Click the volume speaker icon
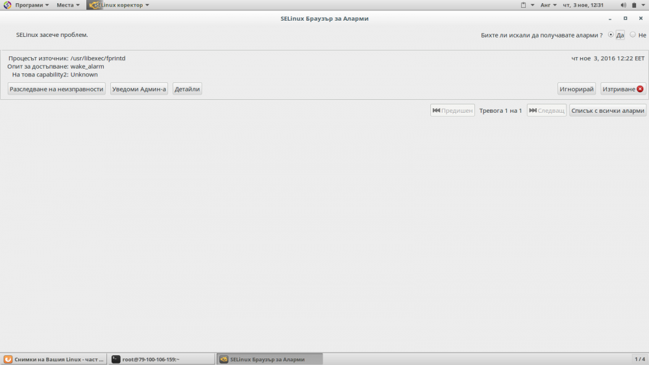 pyautogui.click(x=623, y=5)
